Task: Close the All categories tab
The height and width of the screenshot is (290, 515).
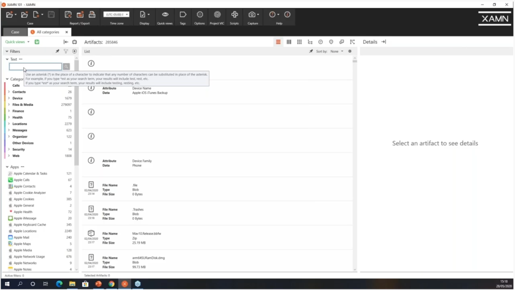Action: [67, 32]
